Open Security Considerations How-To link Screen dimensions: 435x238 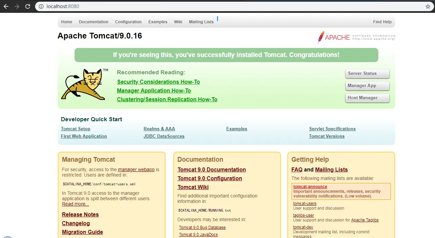158,82
